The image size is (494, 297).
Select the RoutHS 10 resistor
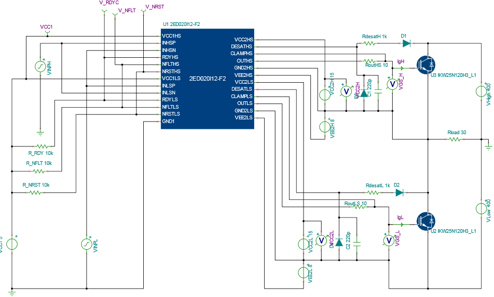(369, 61)
